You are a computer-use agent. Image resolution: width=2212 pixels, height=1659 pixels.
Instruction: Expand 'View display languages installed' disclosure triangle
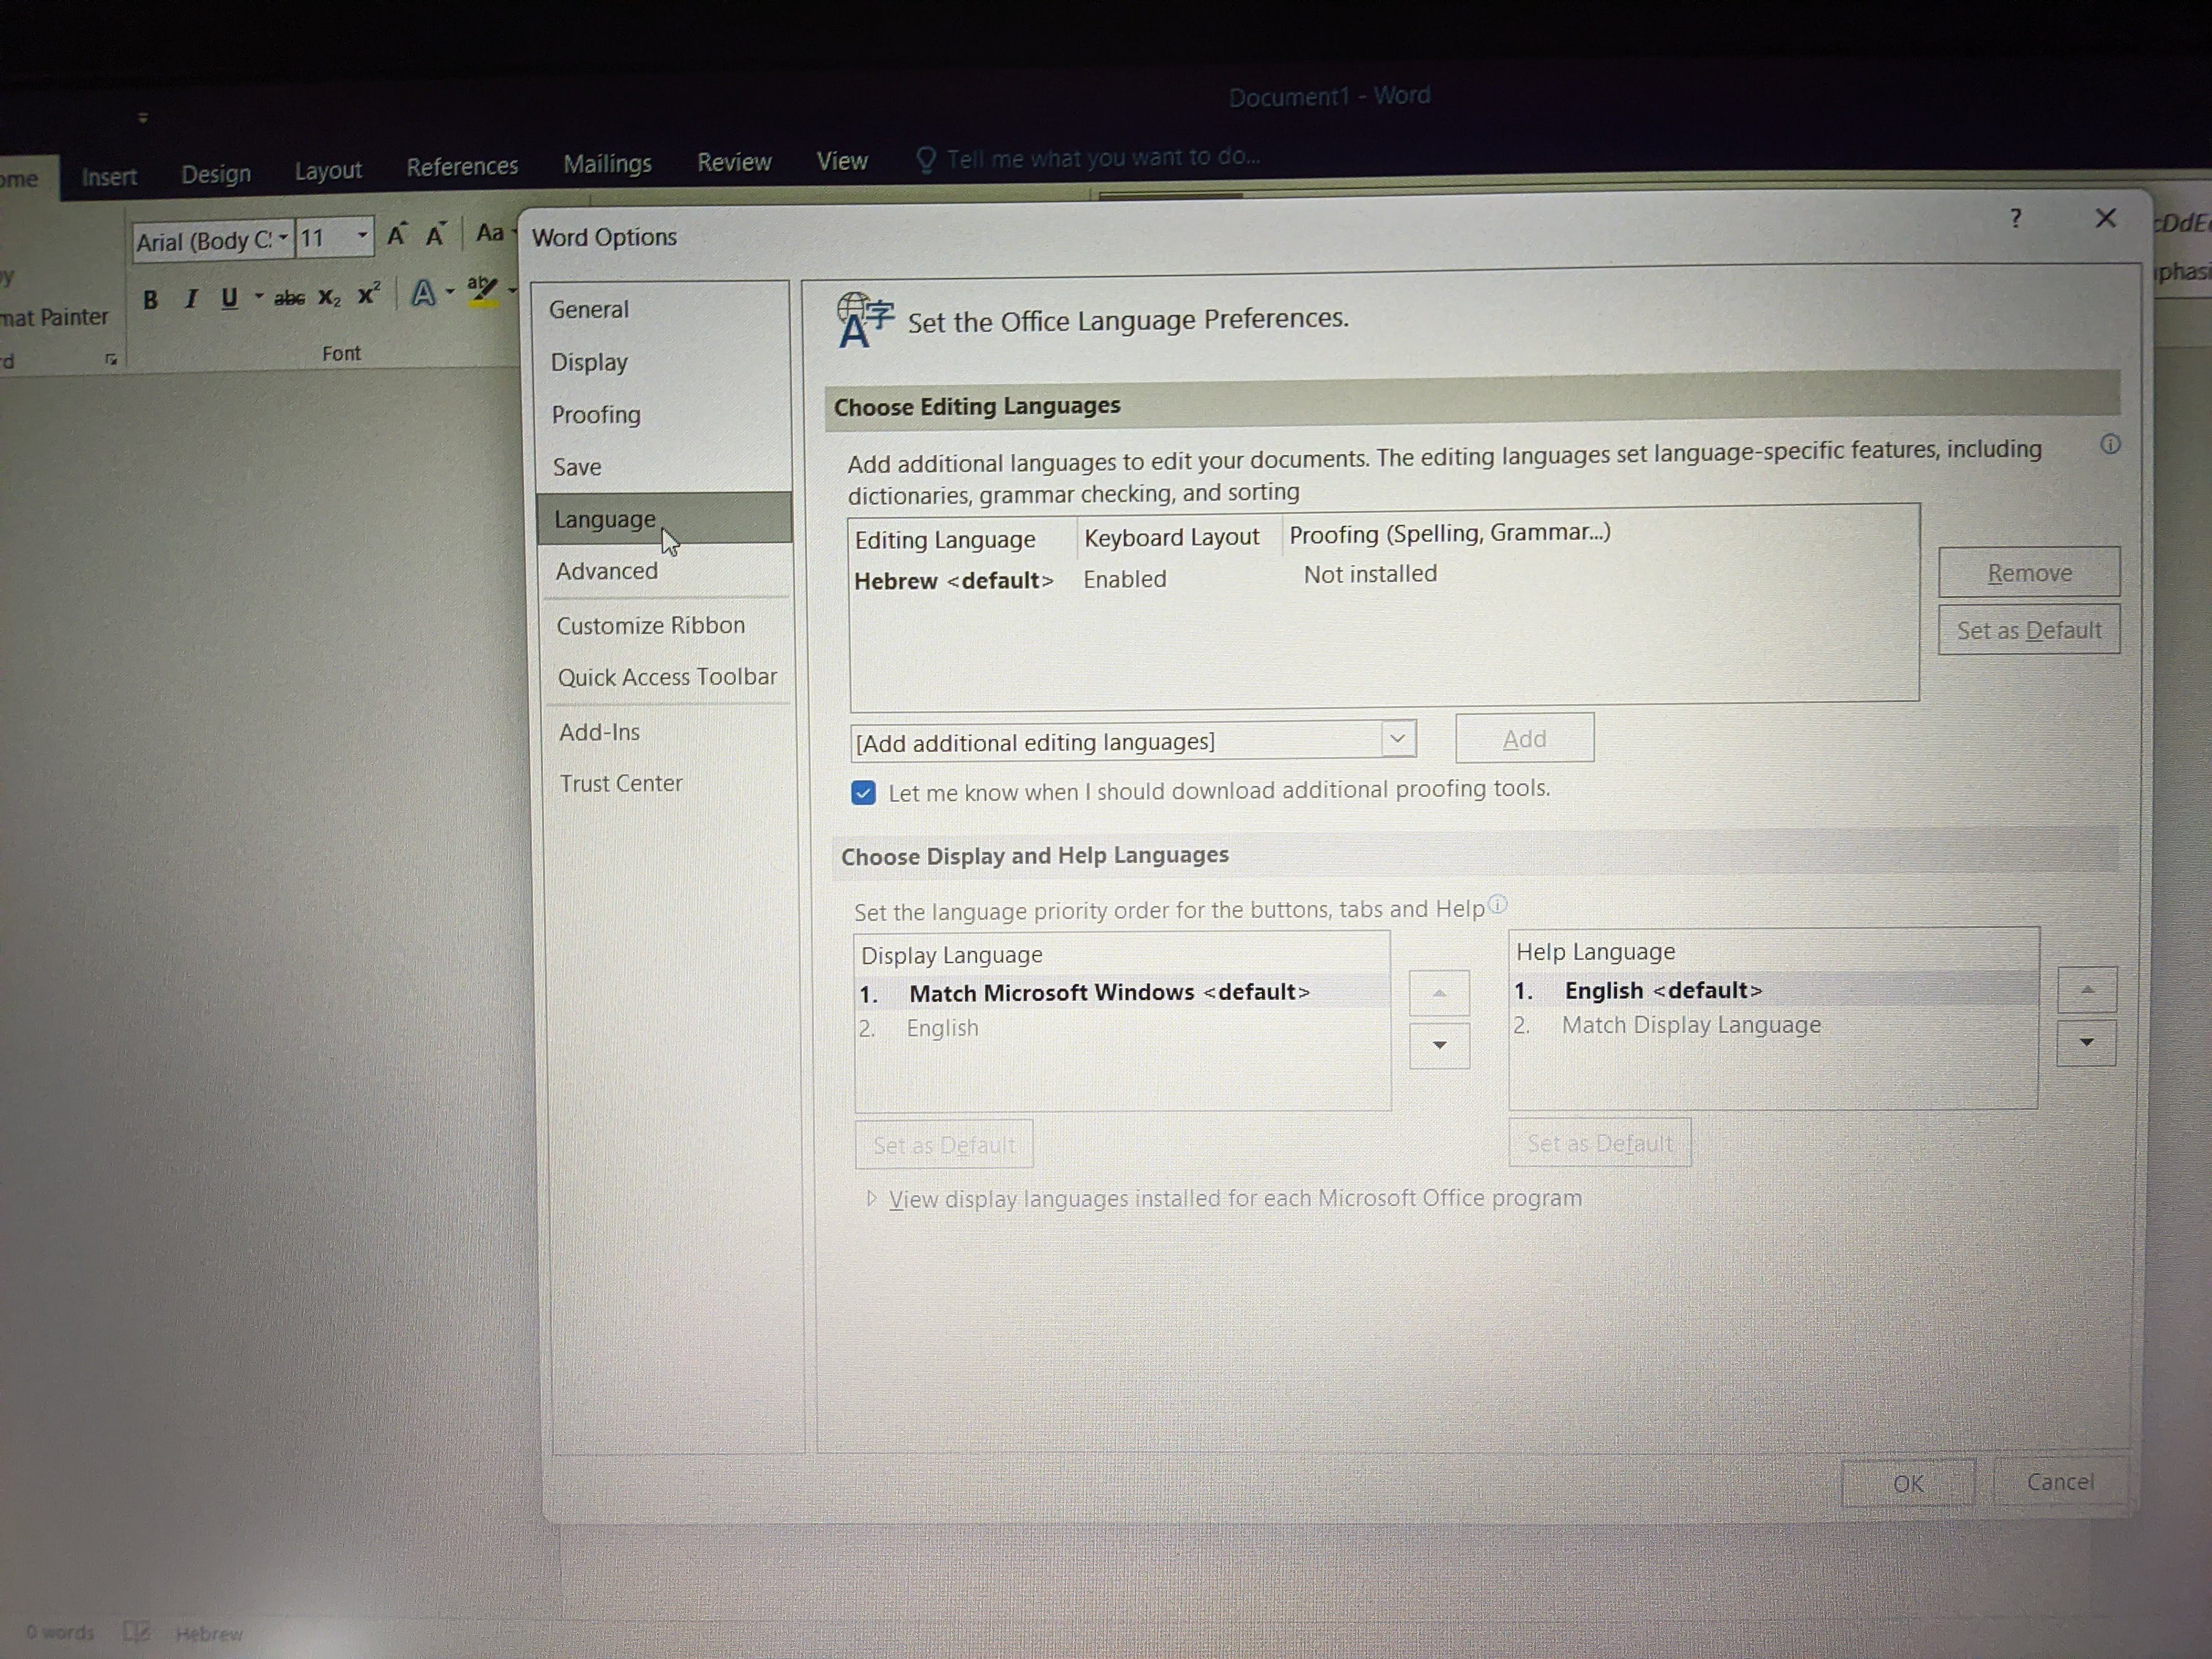871,1198
